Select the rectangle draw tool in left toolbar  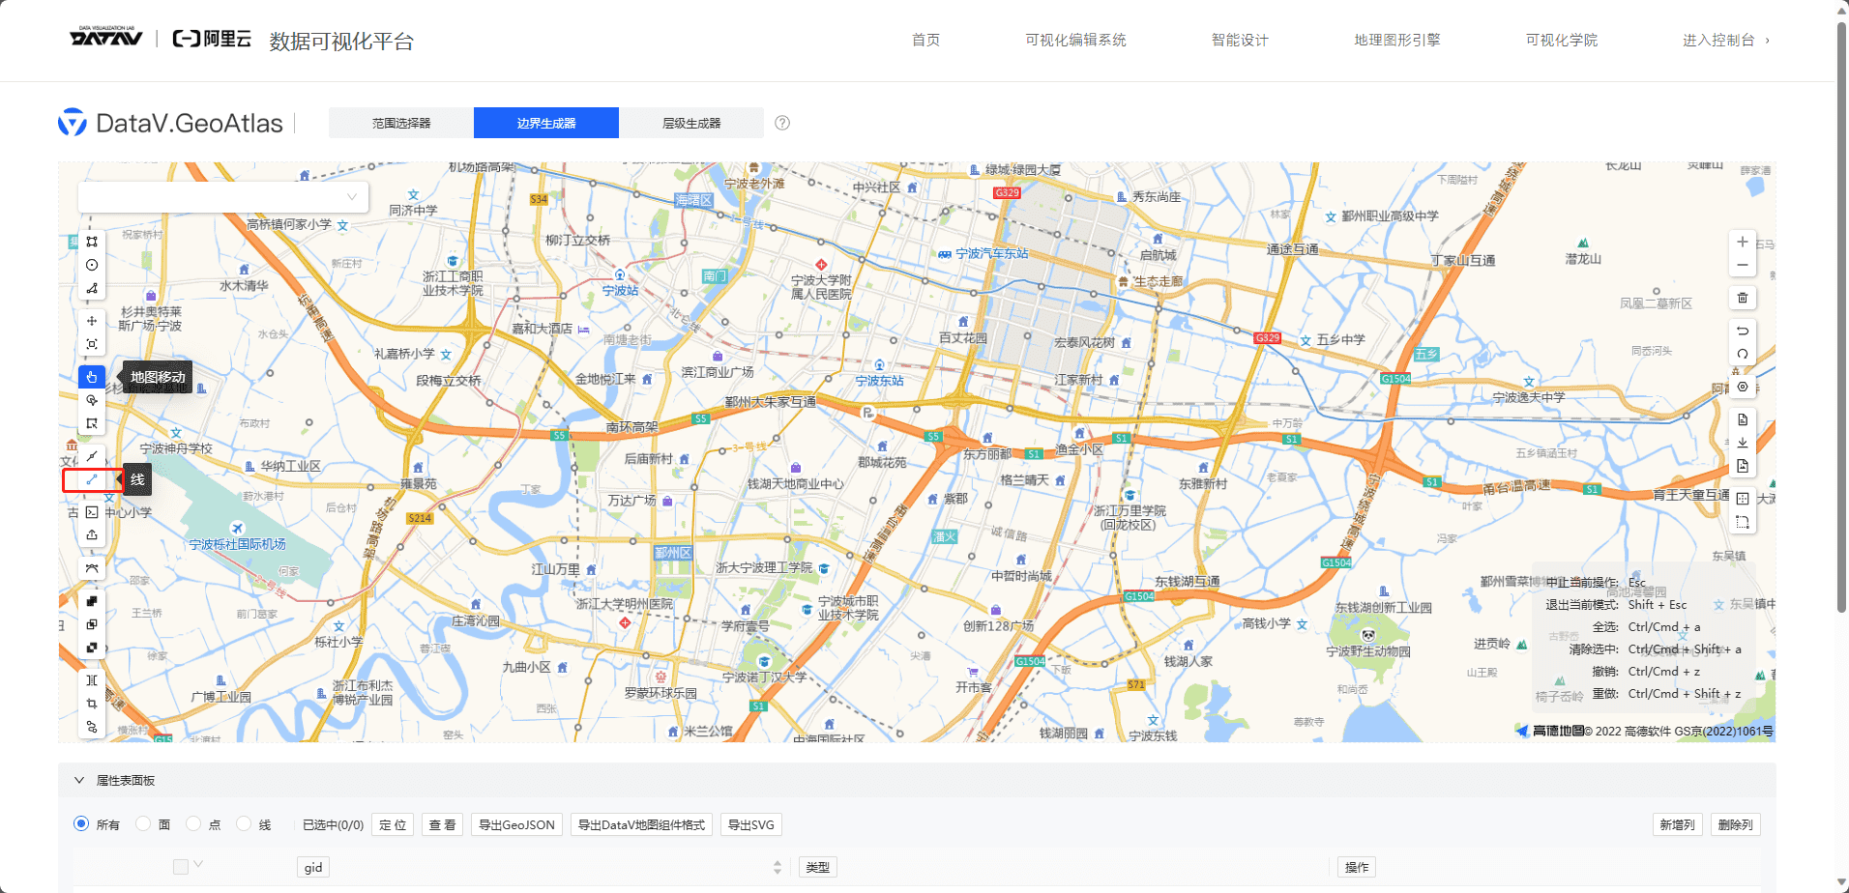click(x=92, y=242)
